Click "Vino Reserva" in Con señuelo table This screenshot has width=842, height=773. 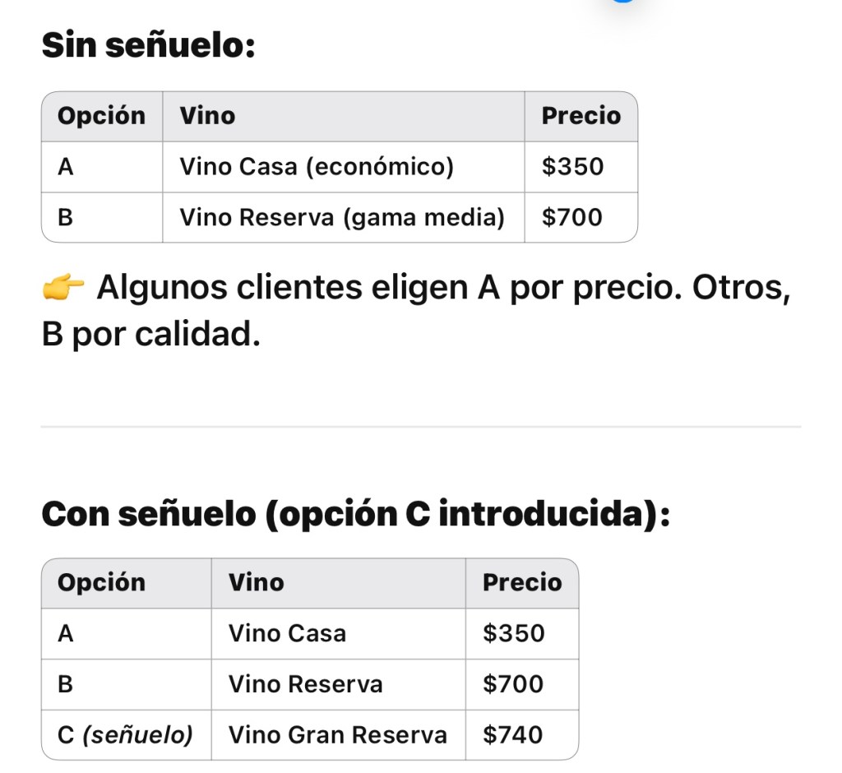305,683
